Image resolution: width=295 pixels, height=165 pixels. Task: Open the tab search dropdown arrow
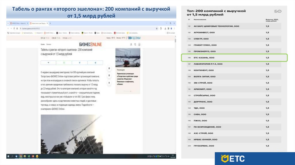(x=8, y=23)
